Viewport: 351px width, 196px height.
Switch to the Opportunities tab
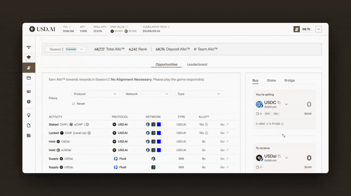pos(166,65)
